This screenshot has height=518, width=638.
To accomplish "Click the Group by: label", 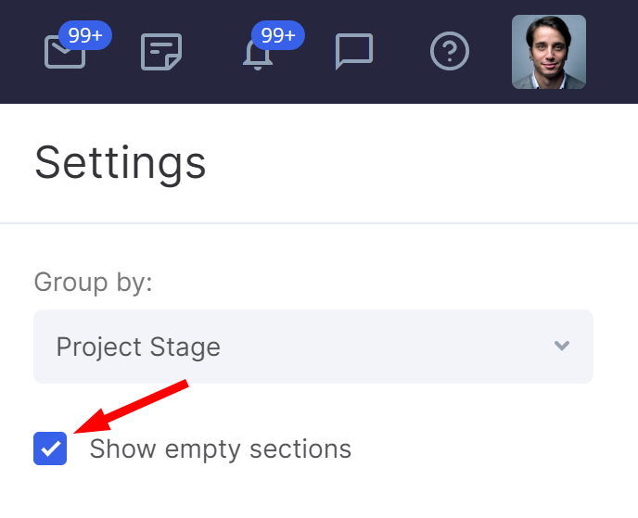I will [x=93, y=282].
